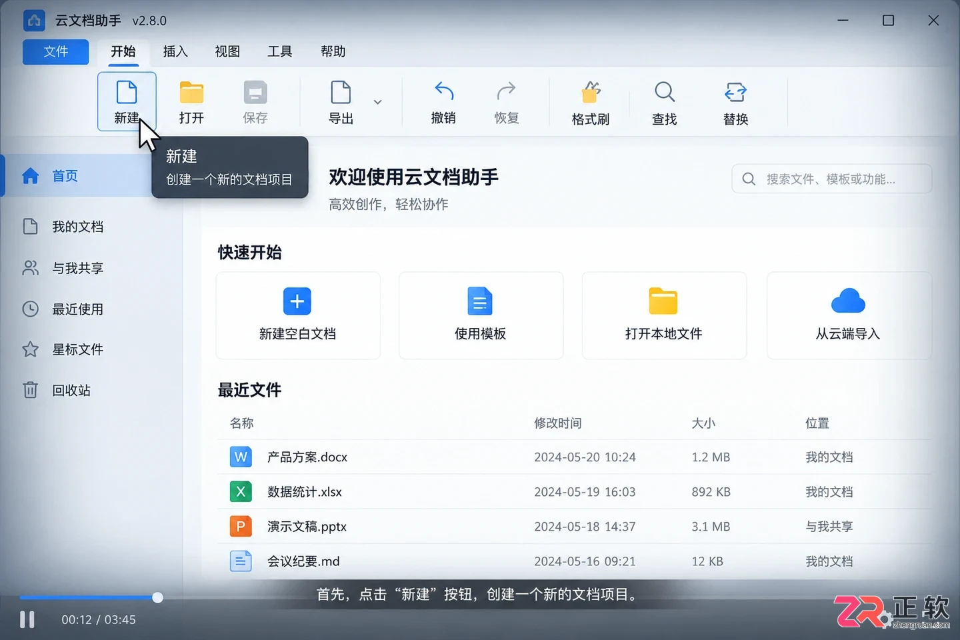
Task: Sort by 名称 column header
Action: pos(241,423)
